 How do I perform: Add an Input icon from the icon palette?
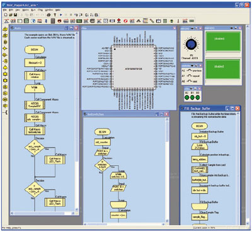(x=5, y=29)
